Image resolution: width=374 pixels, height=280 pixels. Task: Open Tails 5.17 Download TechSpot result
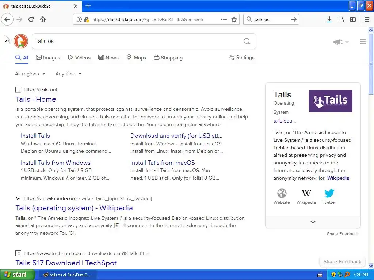(66, 263)
